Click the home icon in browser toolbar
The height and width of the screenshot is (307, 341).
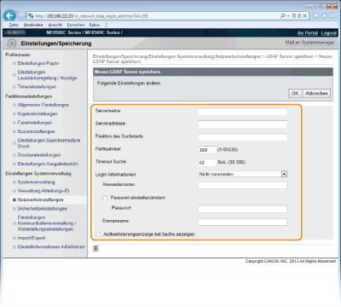click(x=315, y=16)
